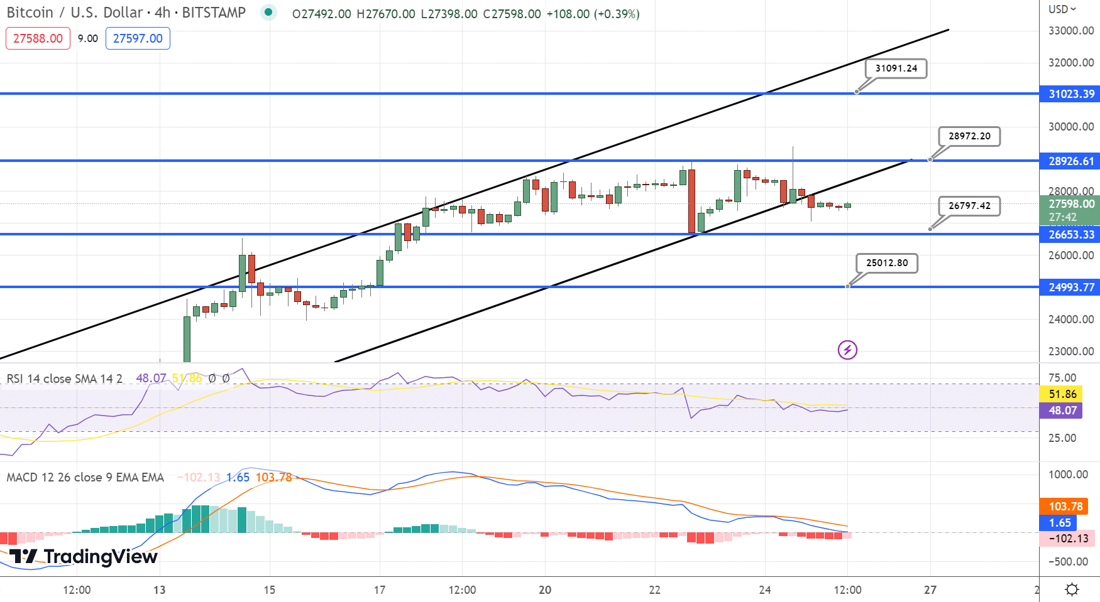Select the 31091.24 price callout label
1100x602 pixels.
point(896,68)
